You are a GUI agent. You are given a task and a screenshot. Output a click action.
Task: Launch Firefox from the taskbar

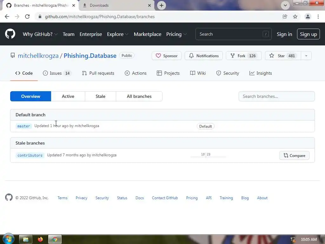point(40,240)
